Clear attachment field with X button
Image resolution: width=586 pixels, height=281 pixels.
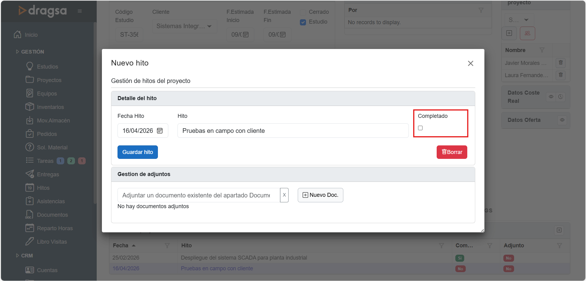tap(284, 195)
